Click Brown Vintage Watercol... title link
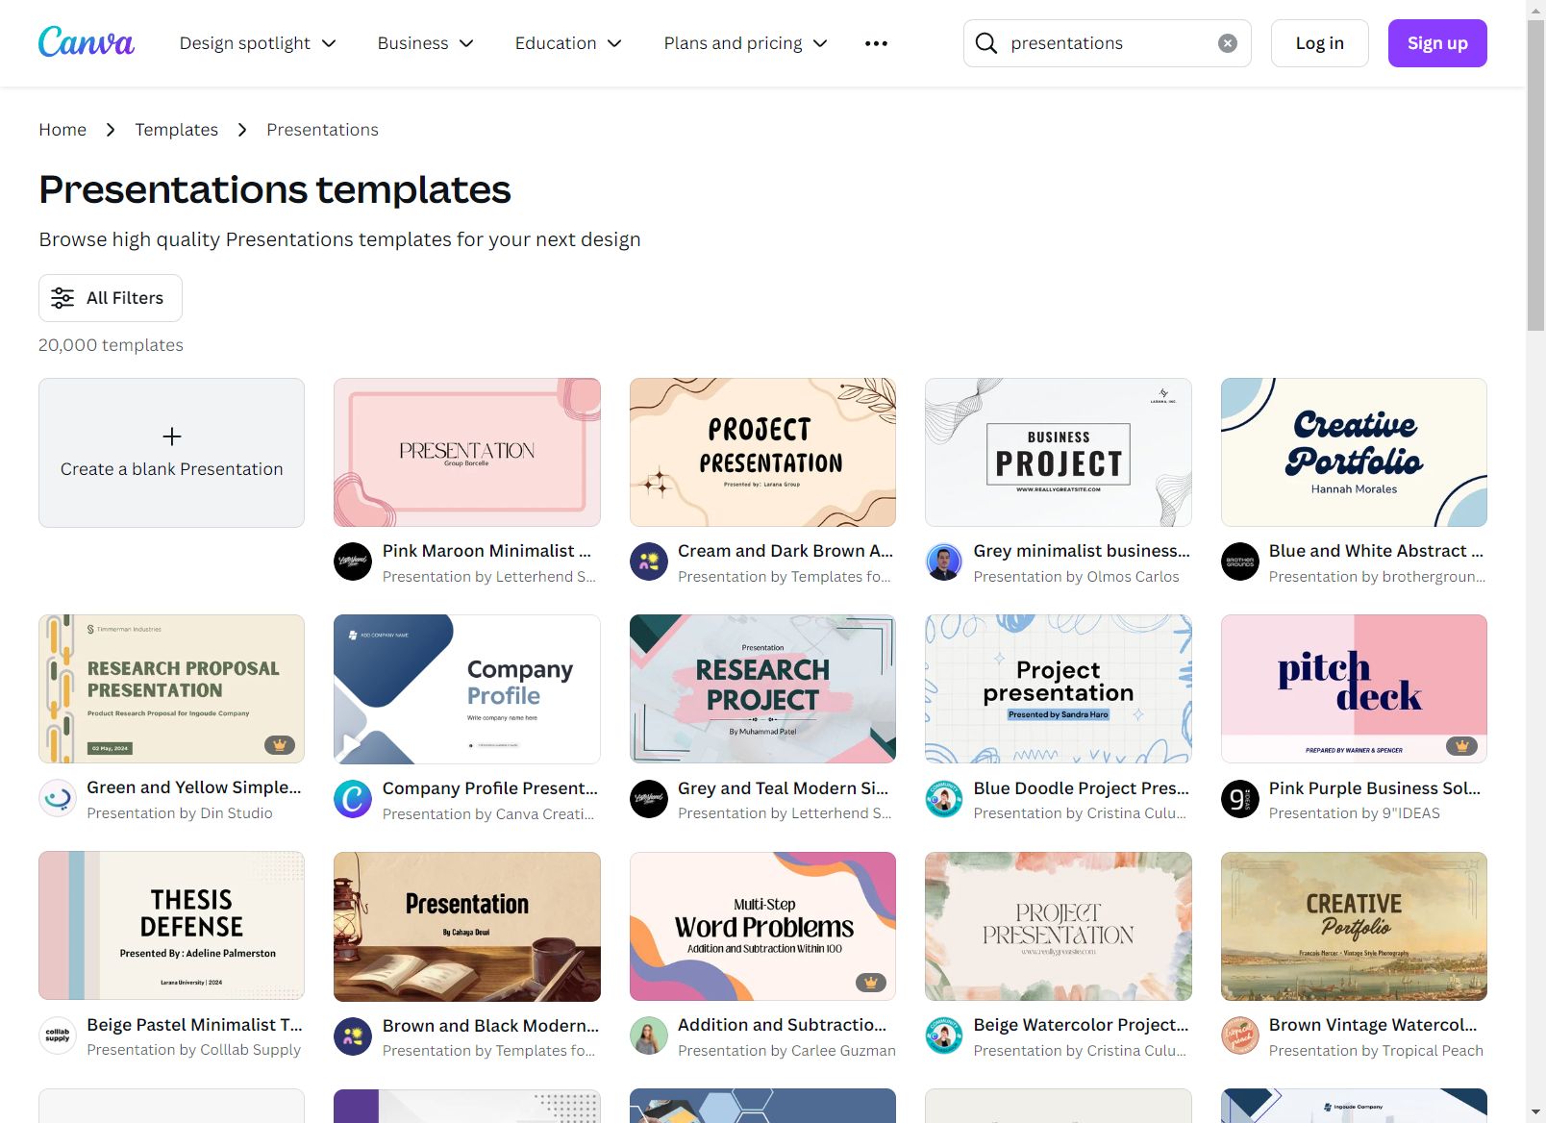This screenshot has height=1123, width=1546. click(x=1373, y=1025)
